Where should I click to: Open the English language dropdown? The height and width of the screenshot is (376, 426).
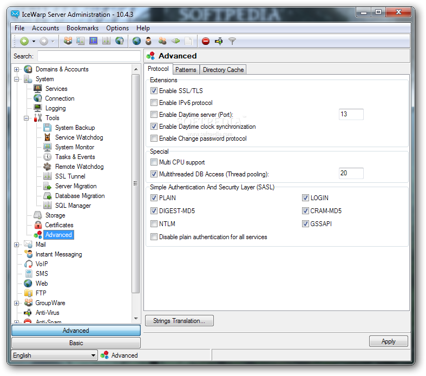click(54, 355)
